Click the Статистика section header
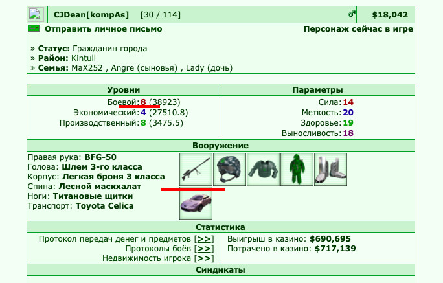This screenshot has height=283, width=443. click(x=221, y=227)
